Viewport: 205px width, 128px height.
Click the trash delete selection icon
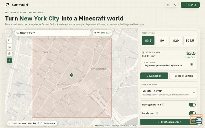pos(9,54)
